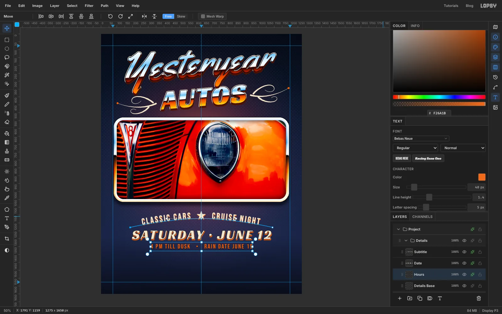Toggle visibility of Details Base layer
The height and width of the screenshot is (314, 502).
(464, 286)
